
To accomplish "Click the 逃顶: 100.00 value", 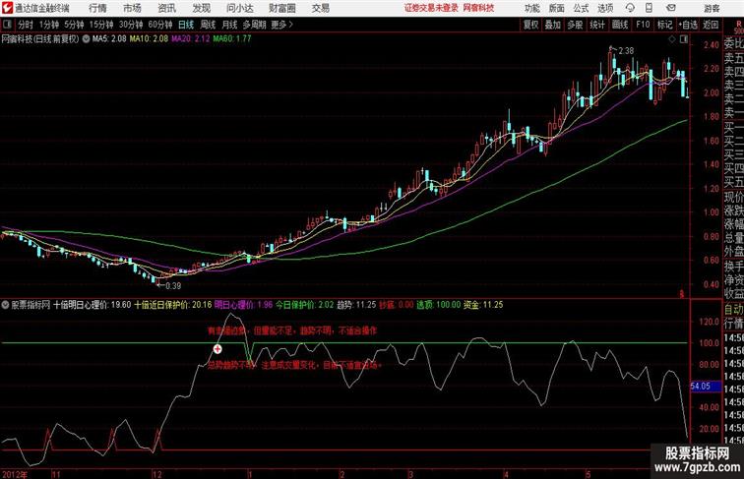I will (x=439, y=305).
